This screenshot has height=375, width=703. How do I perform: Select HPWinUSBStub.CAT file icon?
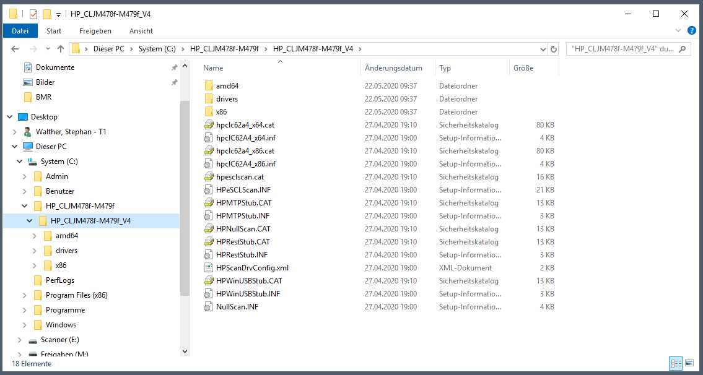[x=209, y=281]
